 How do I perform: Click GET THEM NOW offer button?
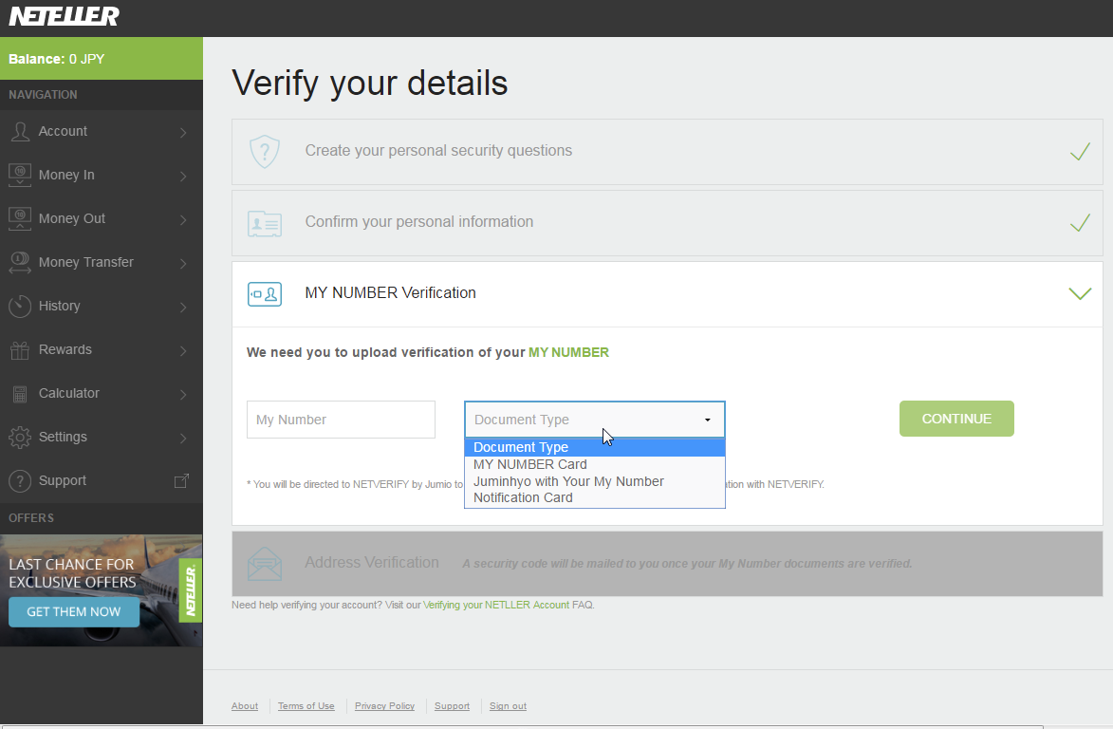tap(74, 612)
